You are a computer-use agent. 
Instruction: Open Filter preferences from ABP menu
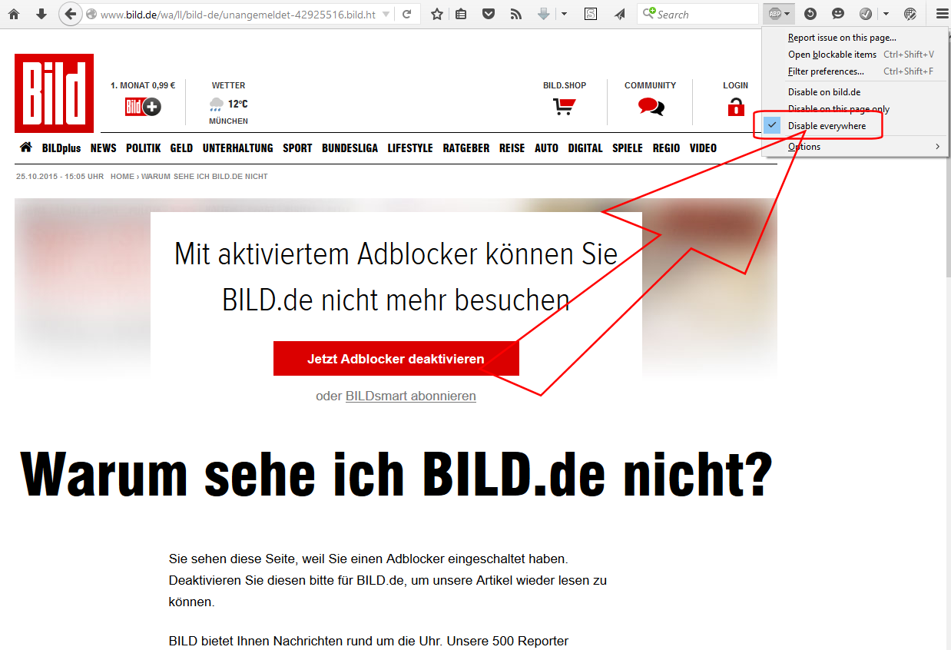click(x=855, y=71)
